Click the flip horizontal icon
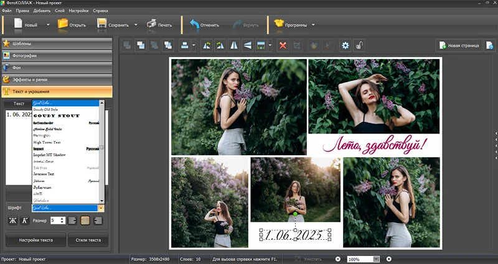 pos(234,45)
